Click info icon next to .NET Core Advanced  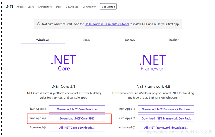45,128
